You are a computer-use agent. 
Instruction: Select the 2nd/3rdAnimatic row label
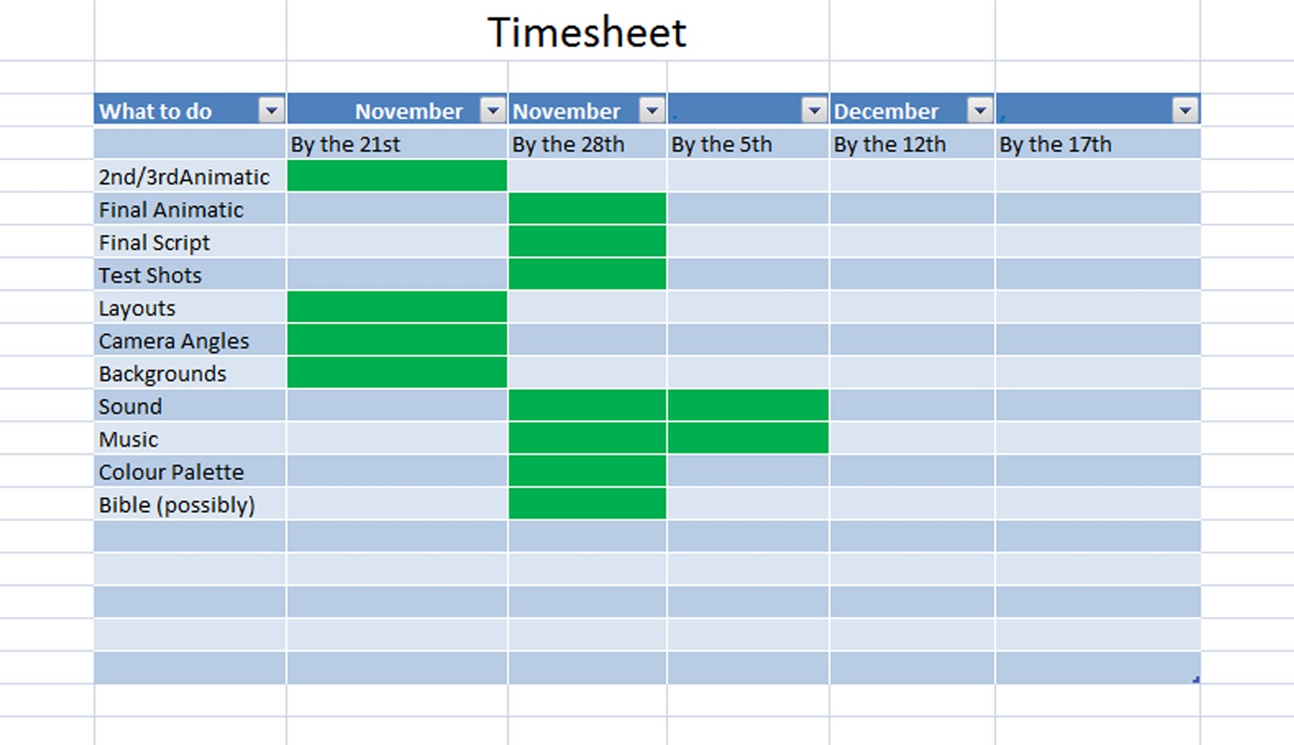(184, 177)
